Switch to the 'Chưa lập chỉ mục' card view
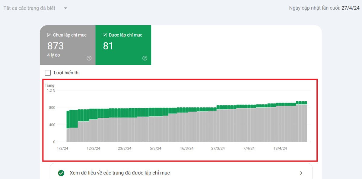This screenshot has height=179, width=362. click(x=67, y=45)
